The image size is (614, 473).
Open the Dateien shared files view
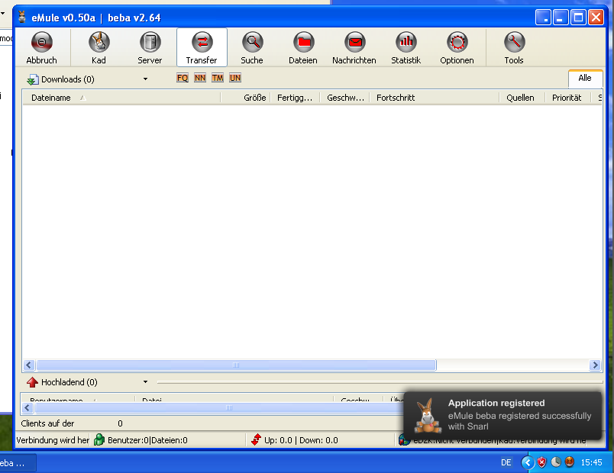click(303, 47)
